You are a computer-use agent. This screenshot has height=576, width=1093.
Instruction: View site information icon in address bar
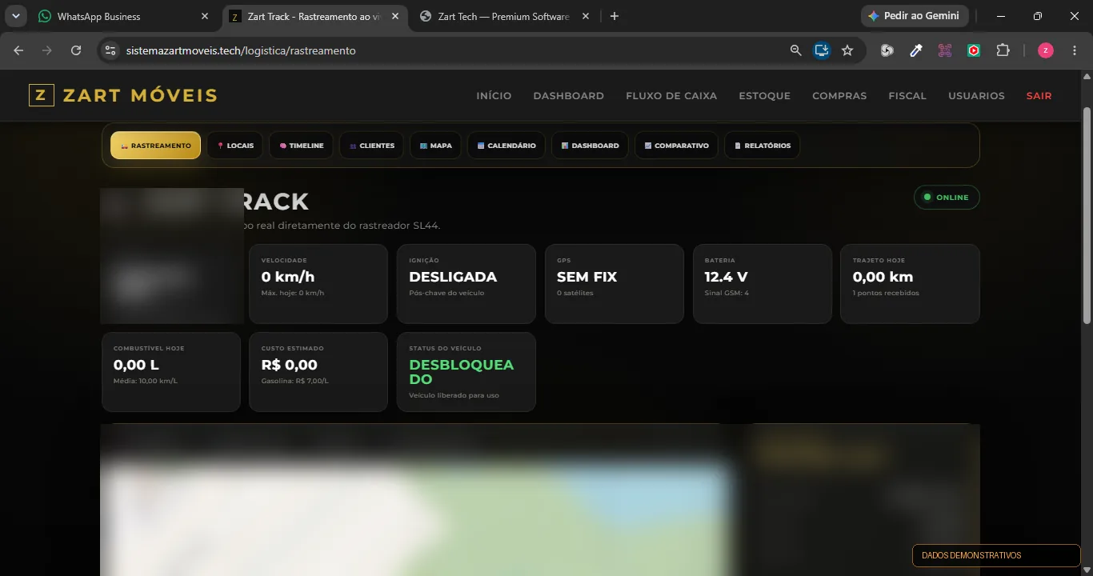pyautogui.click(x=110, y=50)
